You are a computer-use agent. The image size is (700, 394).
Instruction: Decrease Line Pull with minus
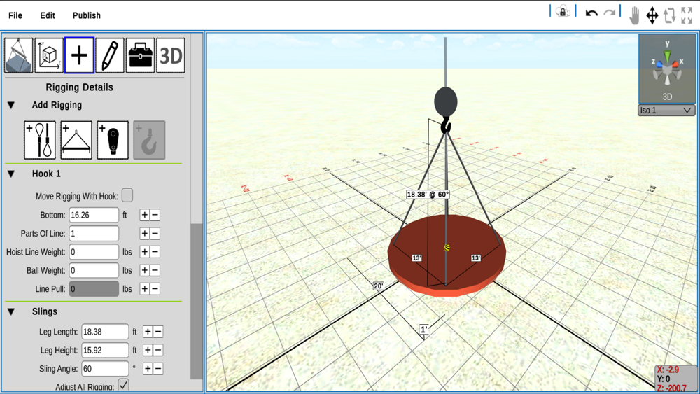pos(155,289)
